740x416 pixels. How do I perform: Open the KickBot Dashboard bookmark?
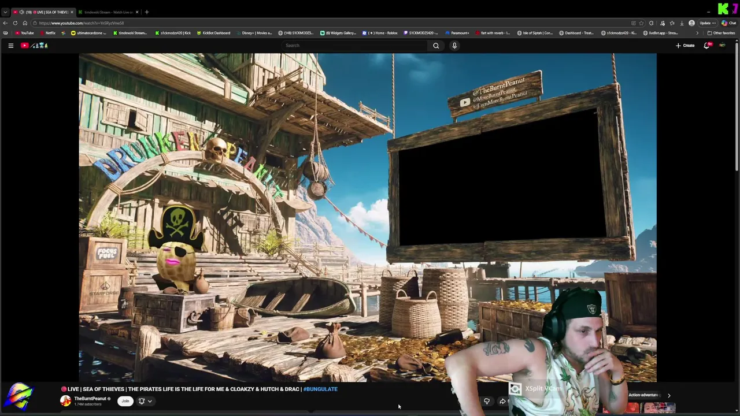(213, 33)
